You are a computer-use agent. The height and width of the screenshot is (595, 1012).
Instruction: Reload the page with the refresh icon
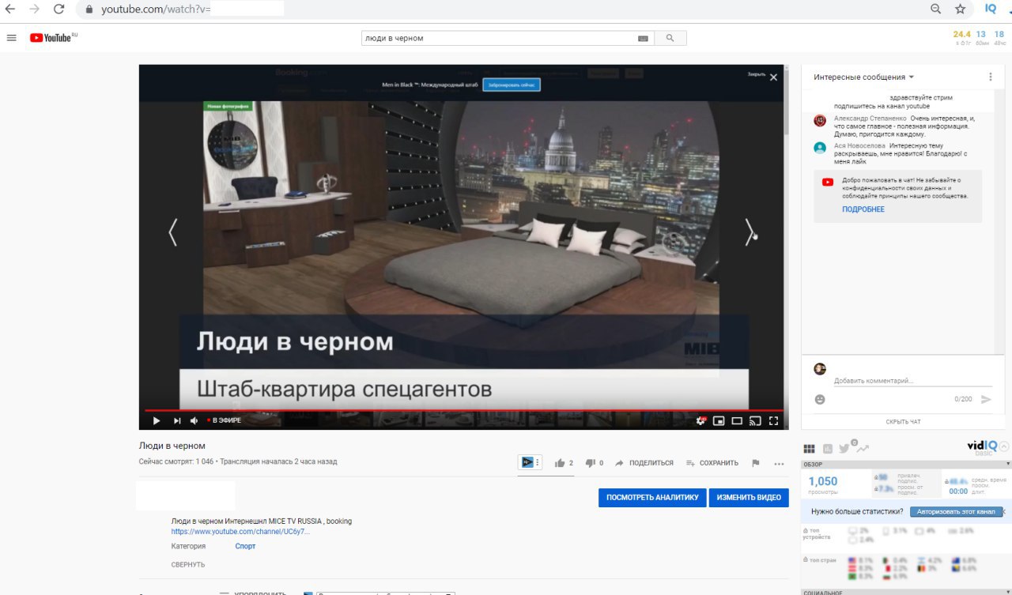59,9
